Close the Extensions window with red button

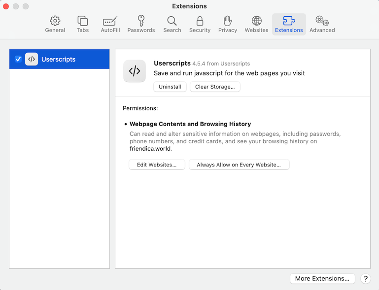coord(6,6)
